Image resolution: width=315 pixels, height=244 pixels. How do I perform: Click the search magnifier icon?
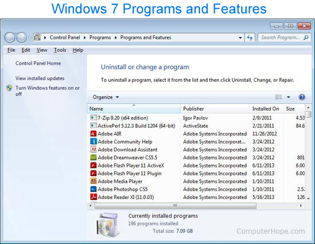(x=306, y=38)
